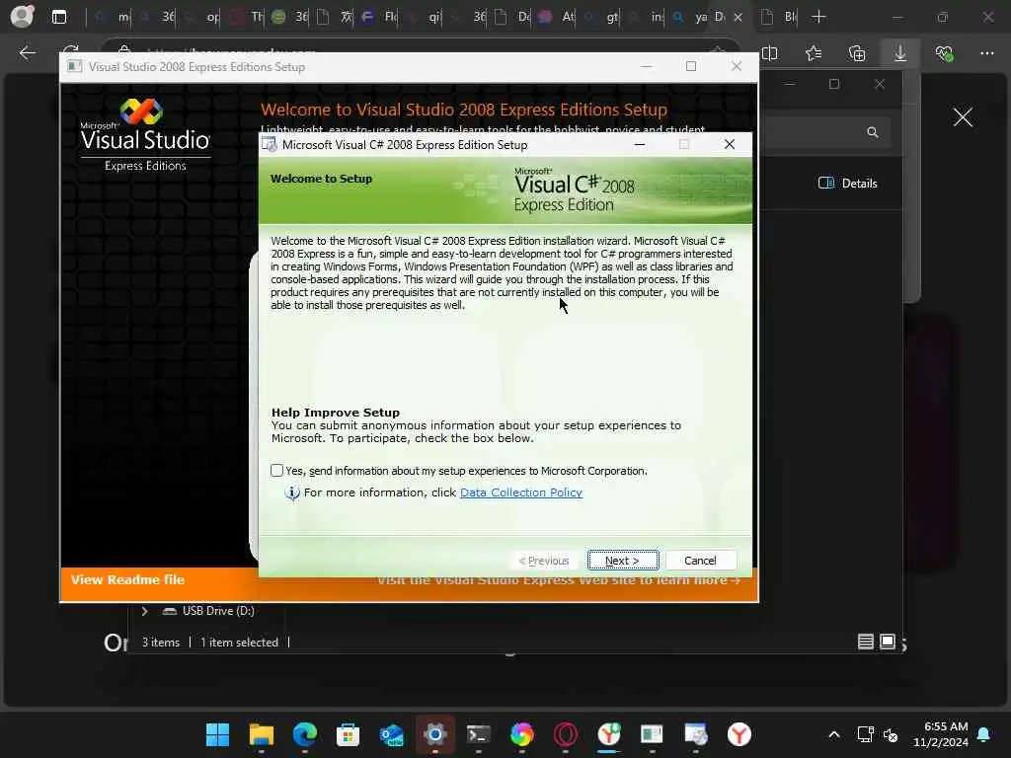
Task: Open Edge Favorites icon
Action: pos(814,53)
